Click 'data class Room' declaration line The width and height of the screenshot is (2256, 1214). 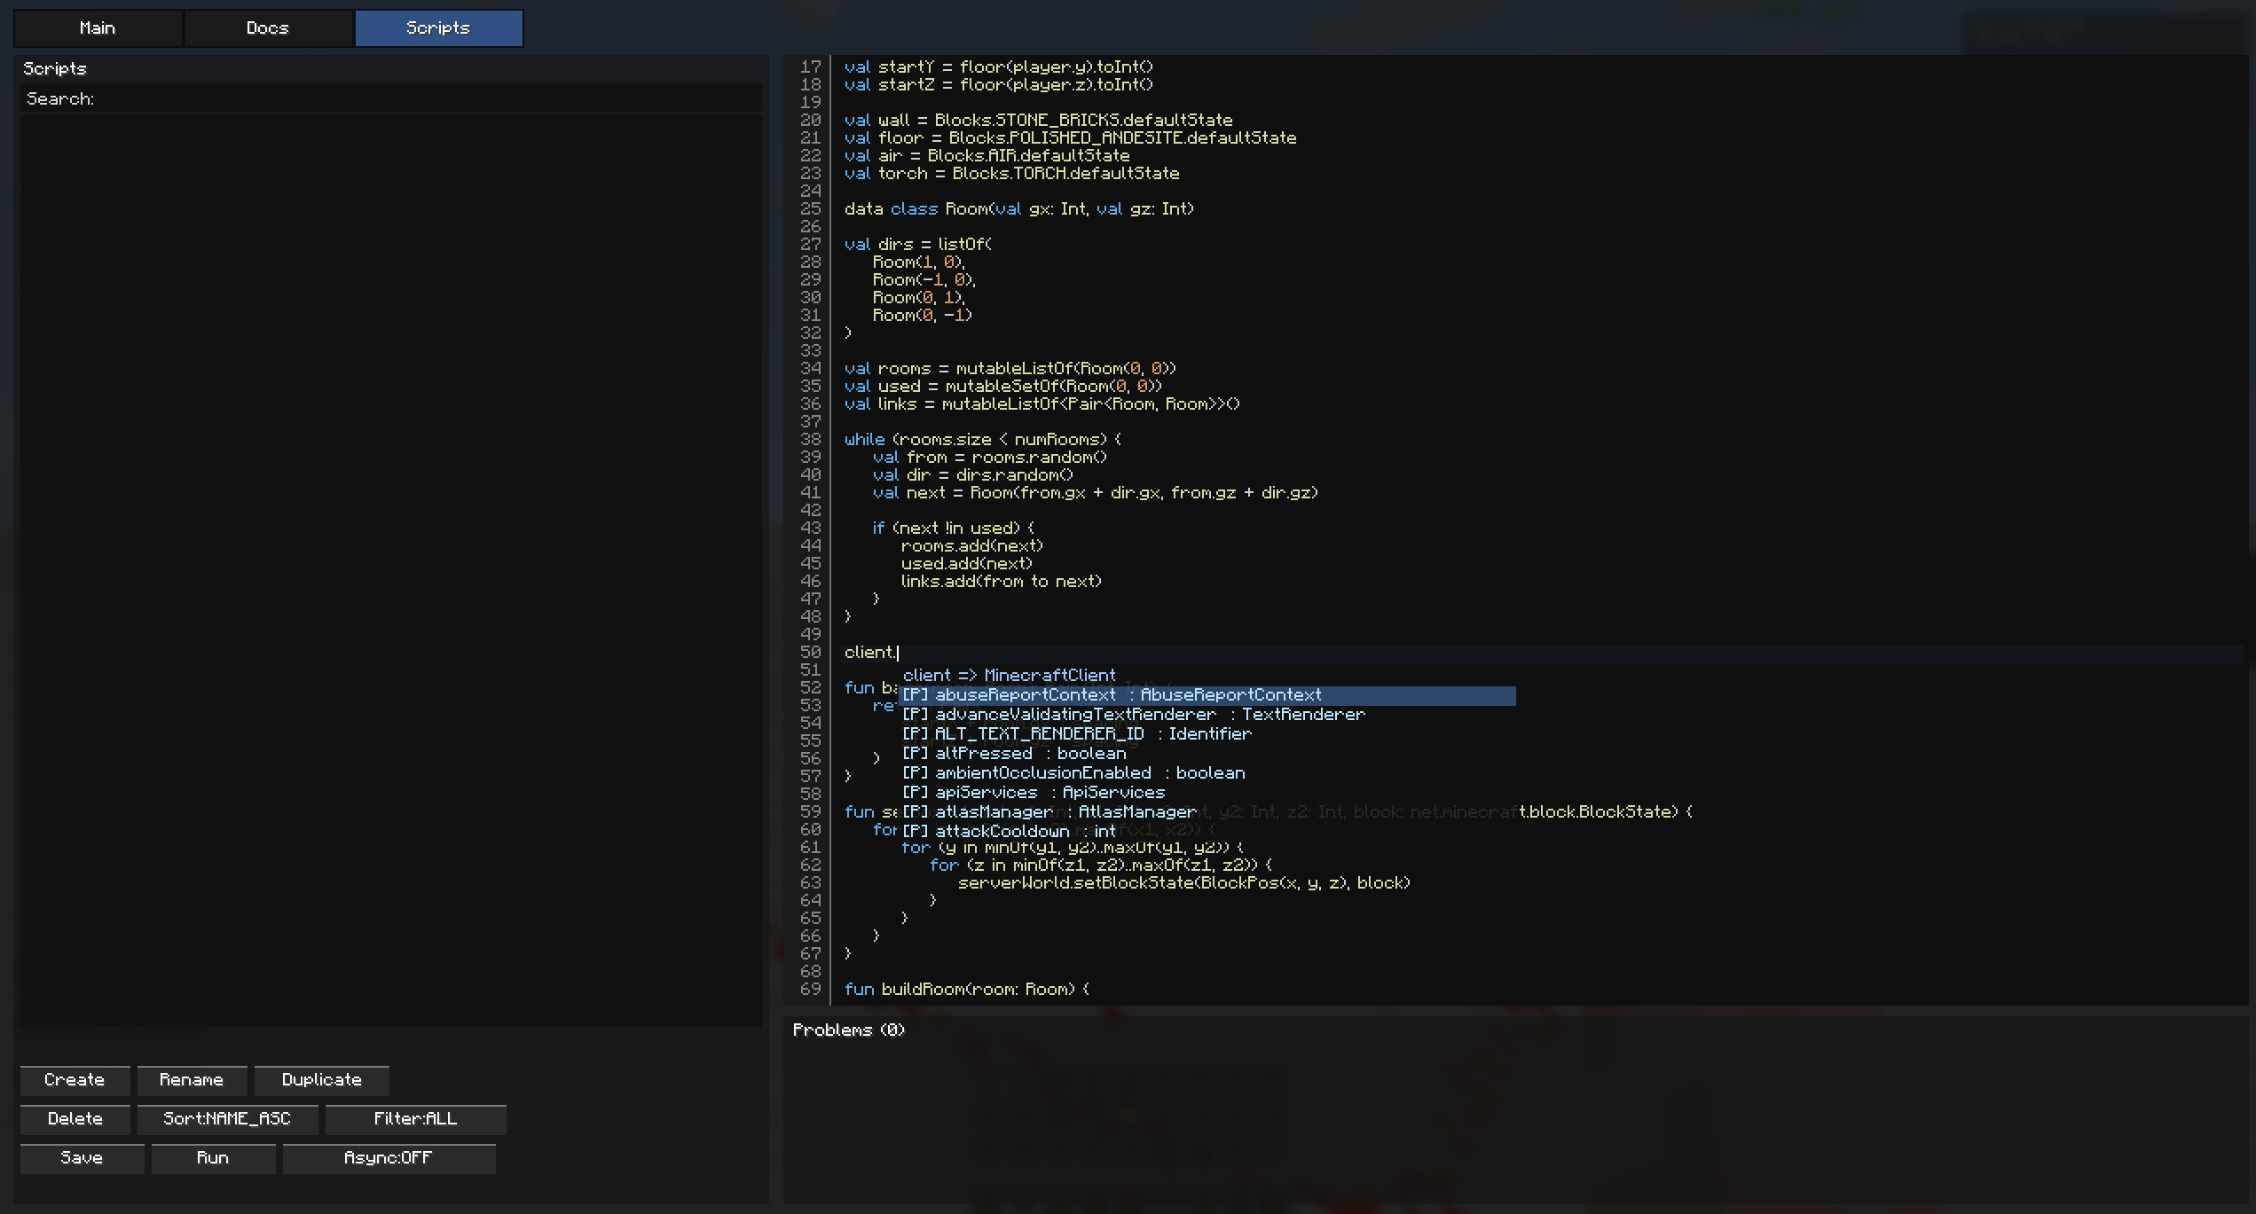1018,209
